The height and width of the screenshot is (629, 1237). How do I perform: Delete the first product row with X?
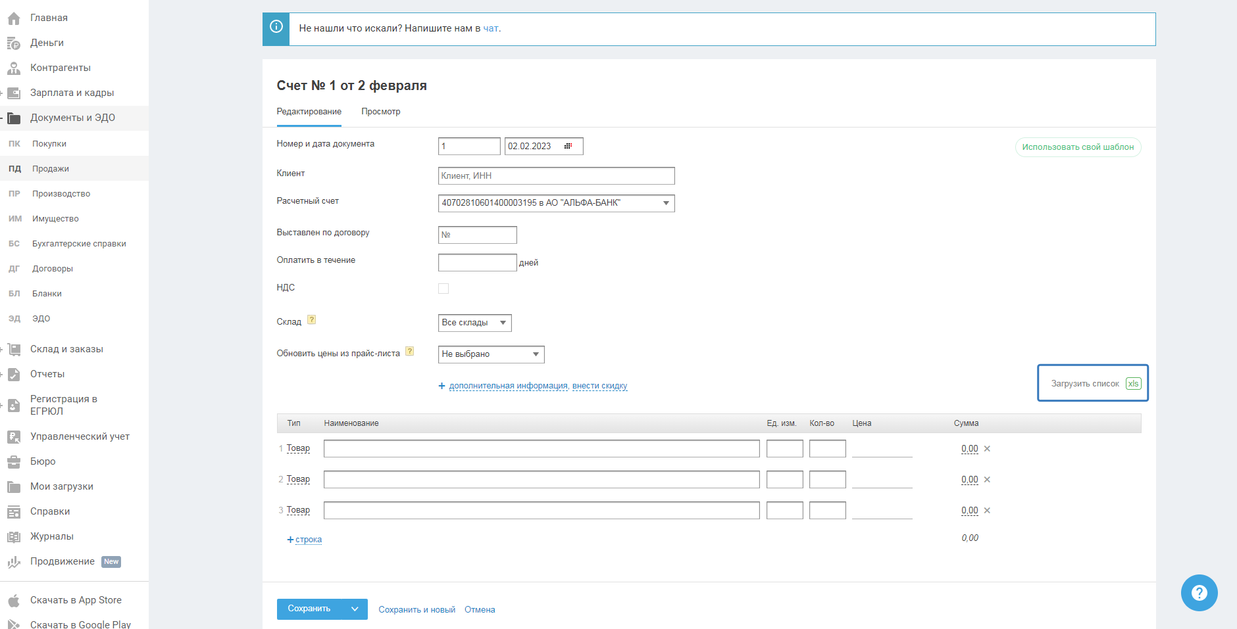coord(987,449)
